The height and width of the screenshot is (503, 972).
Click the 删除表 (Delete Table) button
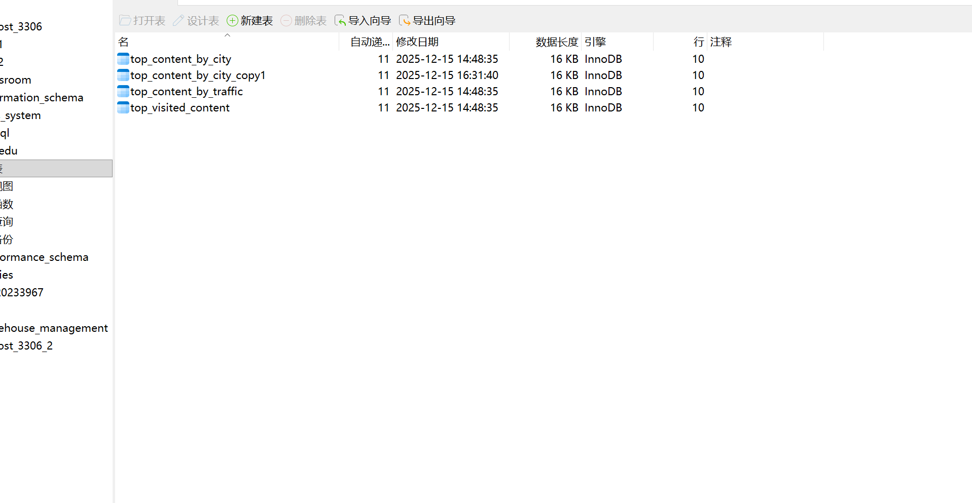click(x=304, y=21)
